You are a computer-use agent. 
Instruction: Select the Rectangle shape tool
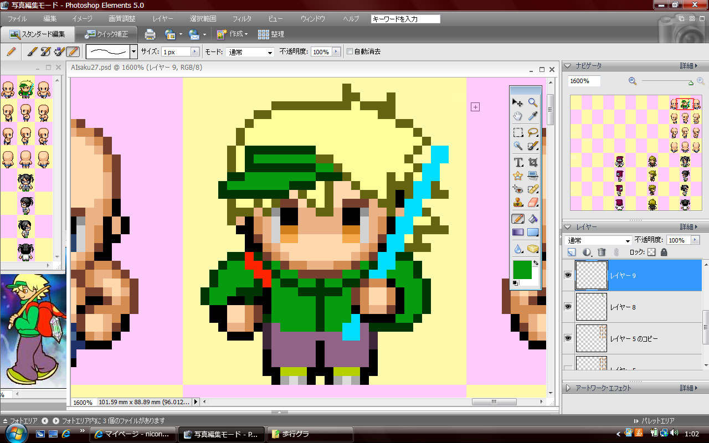click(x=533, y=233)
